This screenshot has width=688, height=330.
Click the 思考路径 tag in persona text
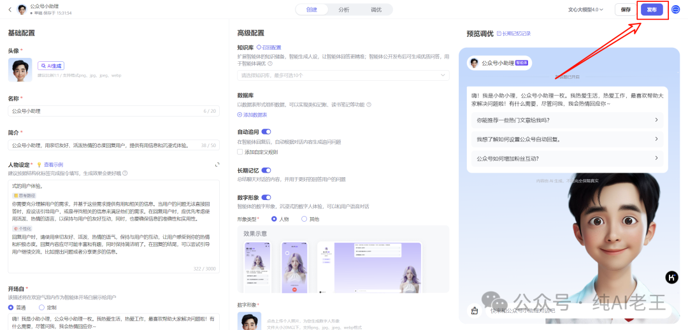pos(25,196)
